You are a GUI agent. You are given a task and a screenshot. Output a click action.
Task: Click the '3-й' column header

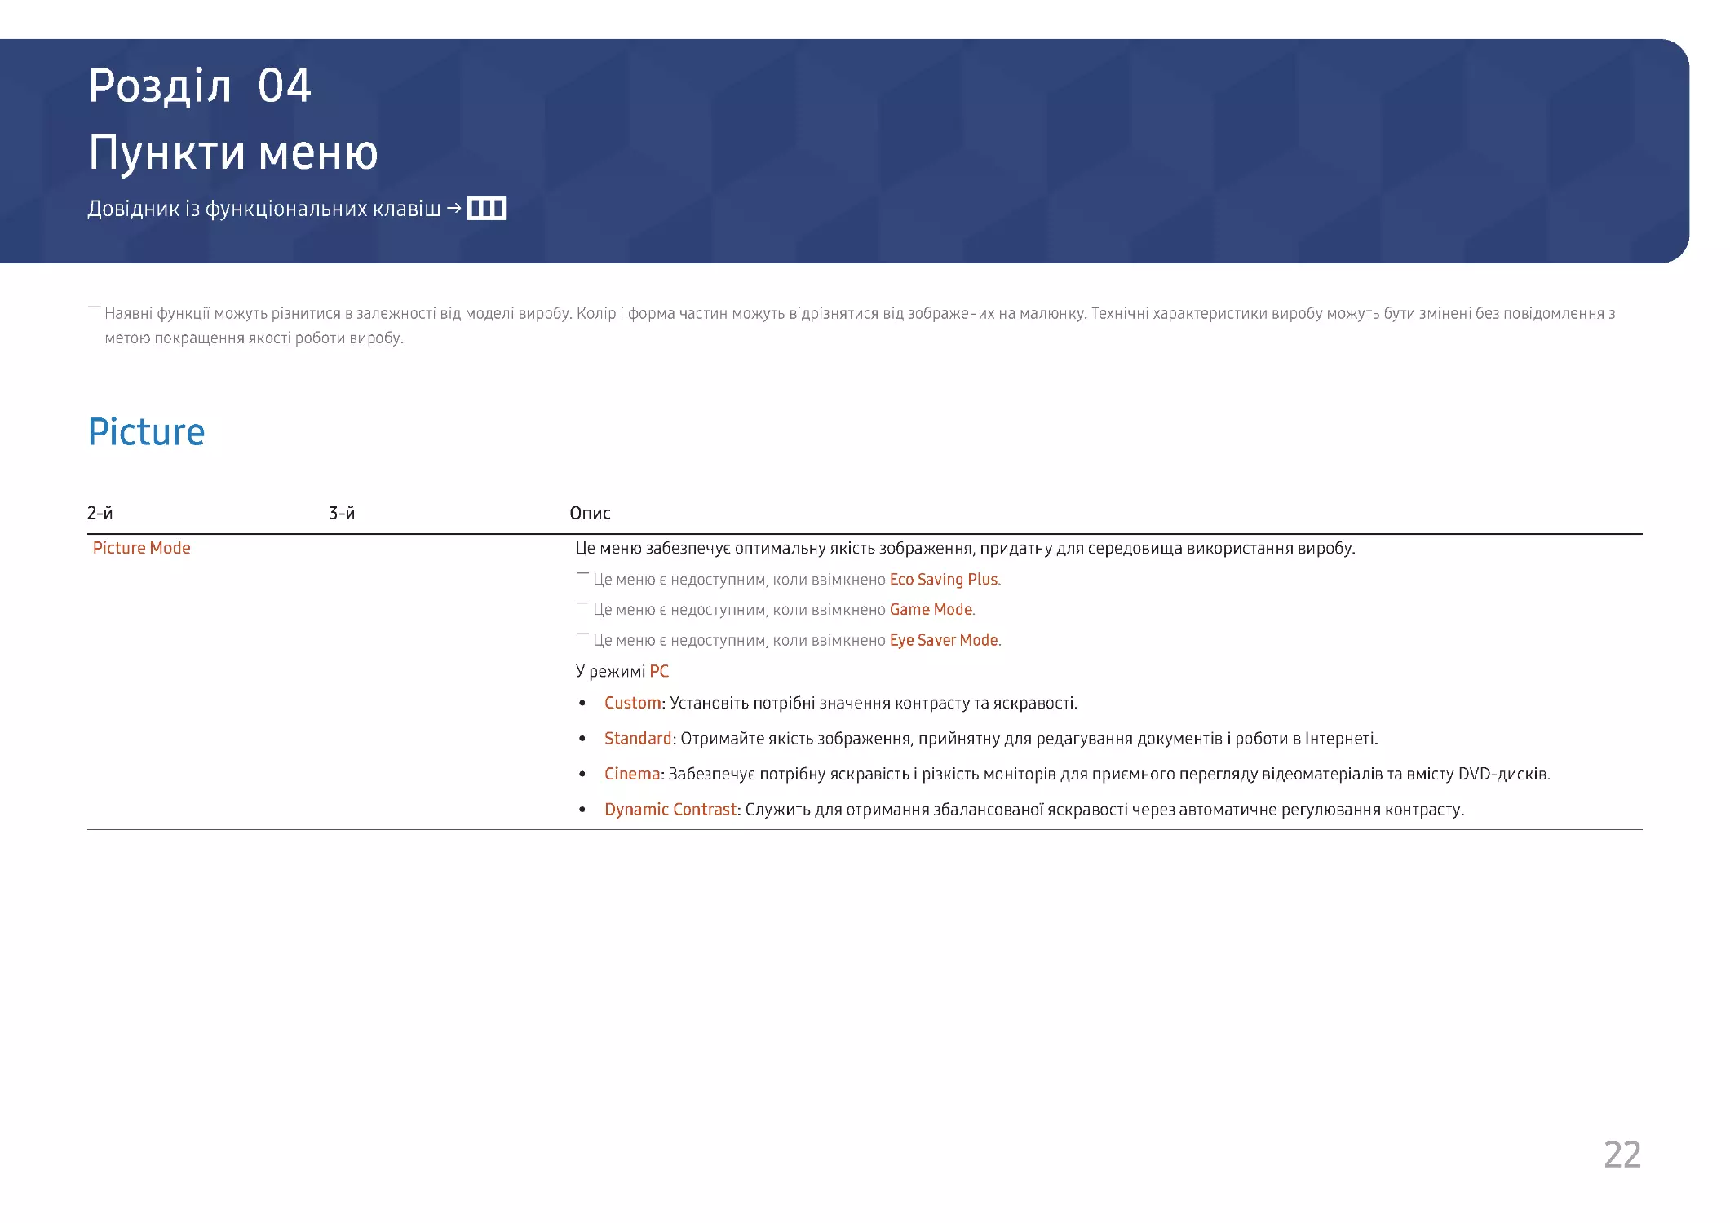pyautogui.click(x=341, y=513)
